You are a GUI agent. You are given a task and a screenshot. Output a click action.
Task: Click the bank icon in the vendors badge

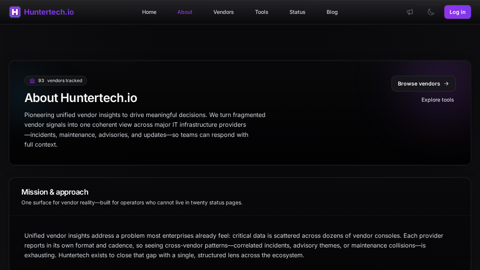click(x=32, y=81)
